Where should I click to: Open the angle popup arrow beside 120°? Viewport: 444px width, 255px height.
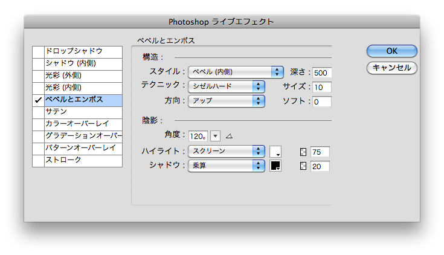pos(216,135)
